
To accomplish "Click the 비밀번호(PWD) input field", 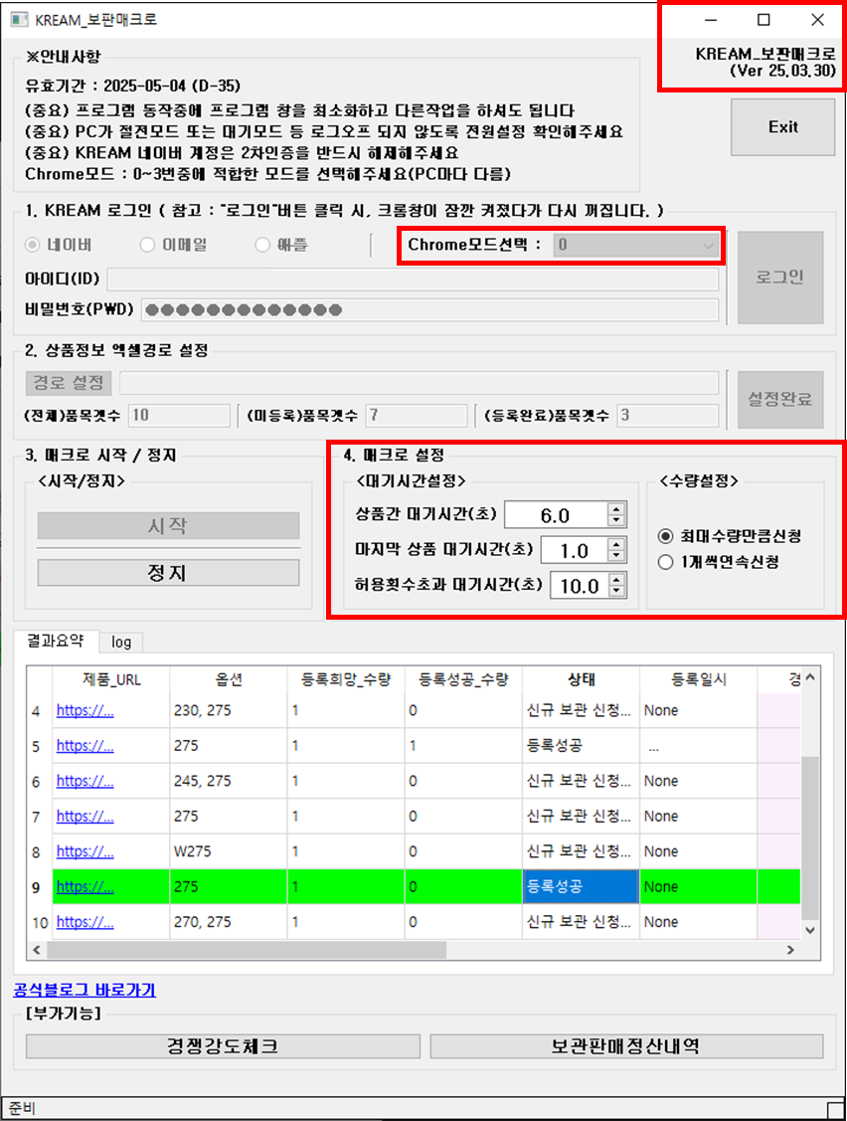I will [x=429, y=309].
